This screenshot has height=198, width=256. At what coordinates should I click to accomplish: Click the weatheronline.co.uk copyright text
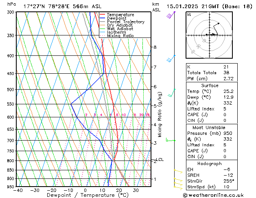coord(213,195)
